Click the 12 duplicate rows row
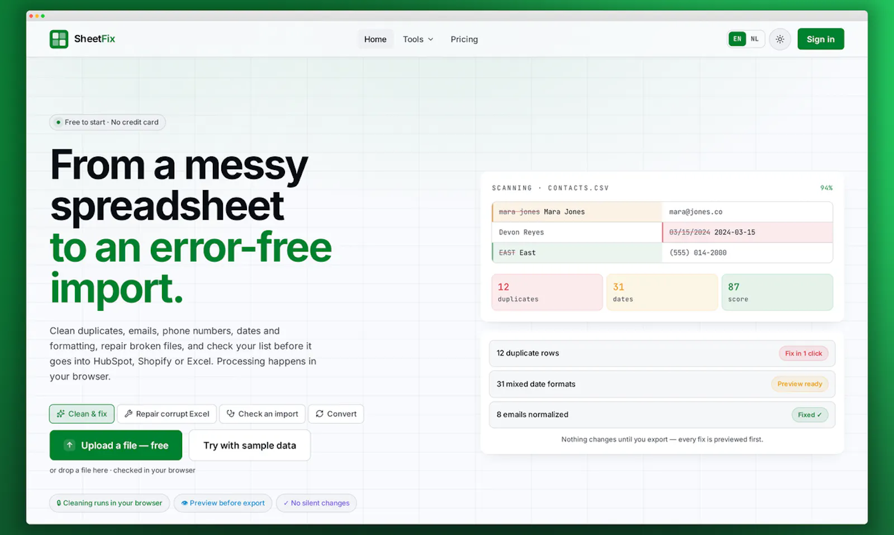The height and width of the screenshot is (535, 894). (x=662, y=353)
